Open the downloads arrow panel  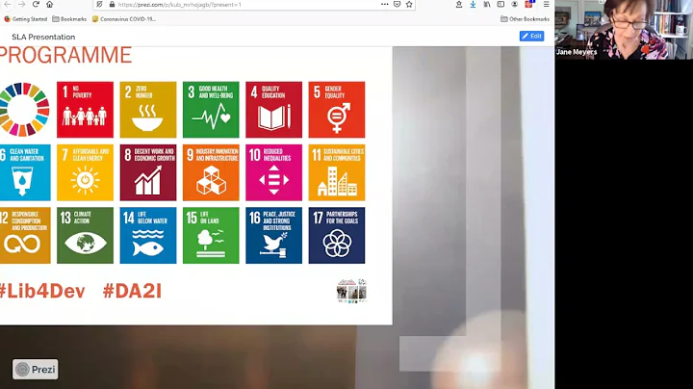473,5
